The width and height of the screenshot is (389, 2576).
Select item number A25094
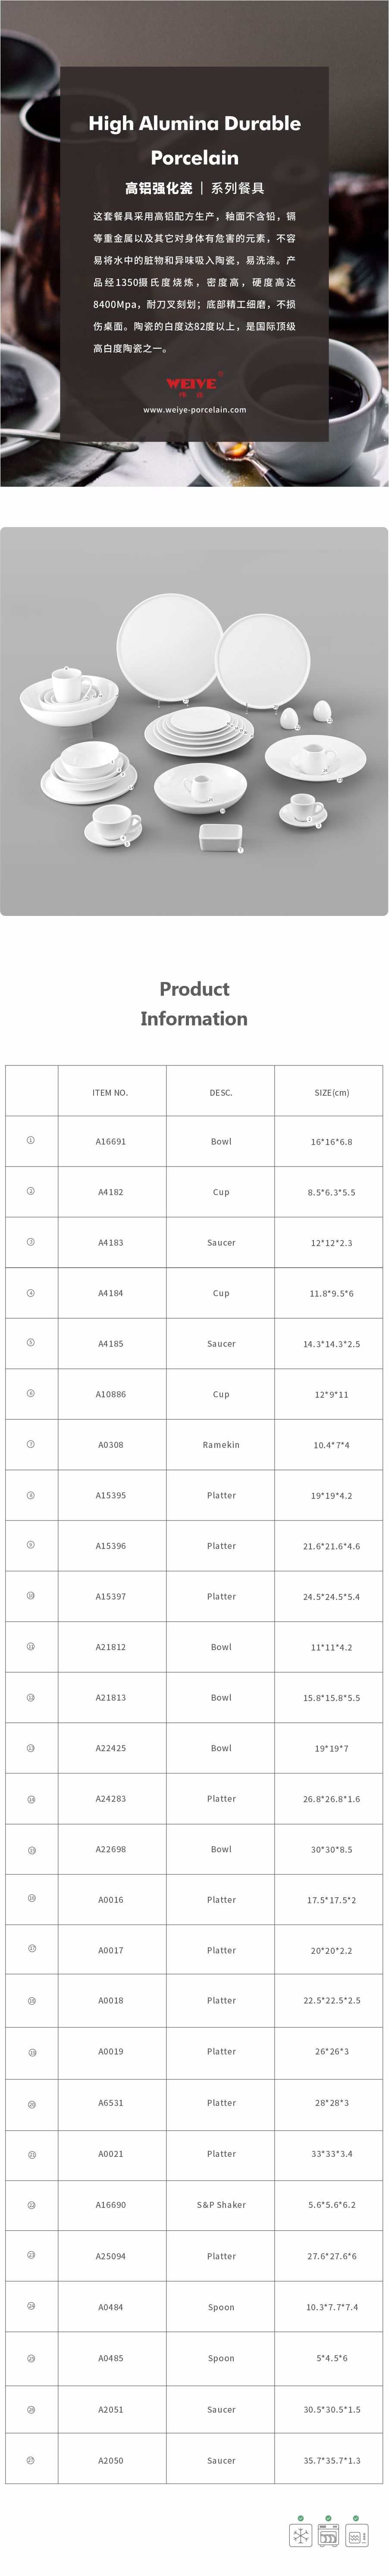(x=111, y=2255)
